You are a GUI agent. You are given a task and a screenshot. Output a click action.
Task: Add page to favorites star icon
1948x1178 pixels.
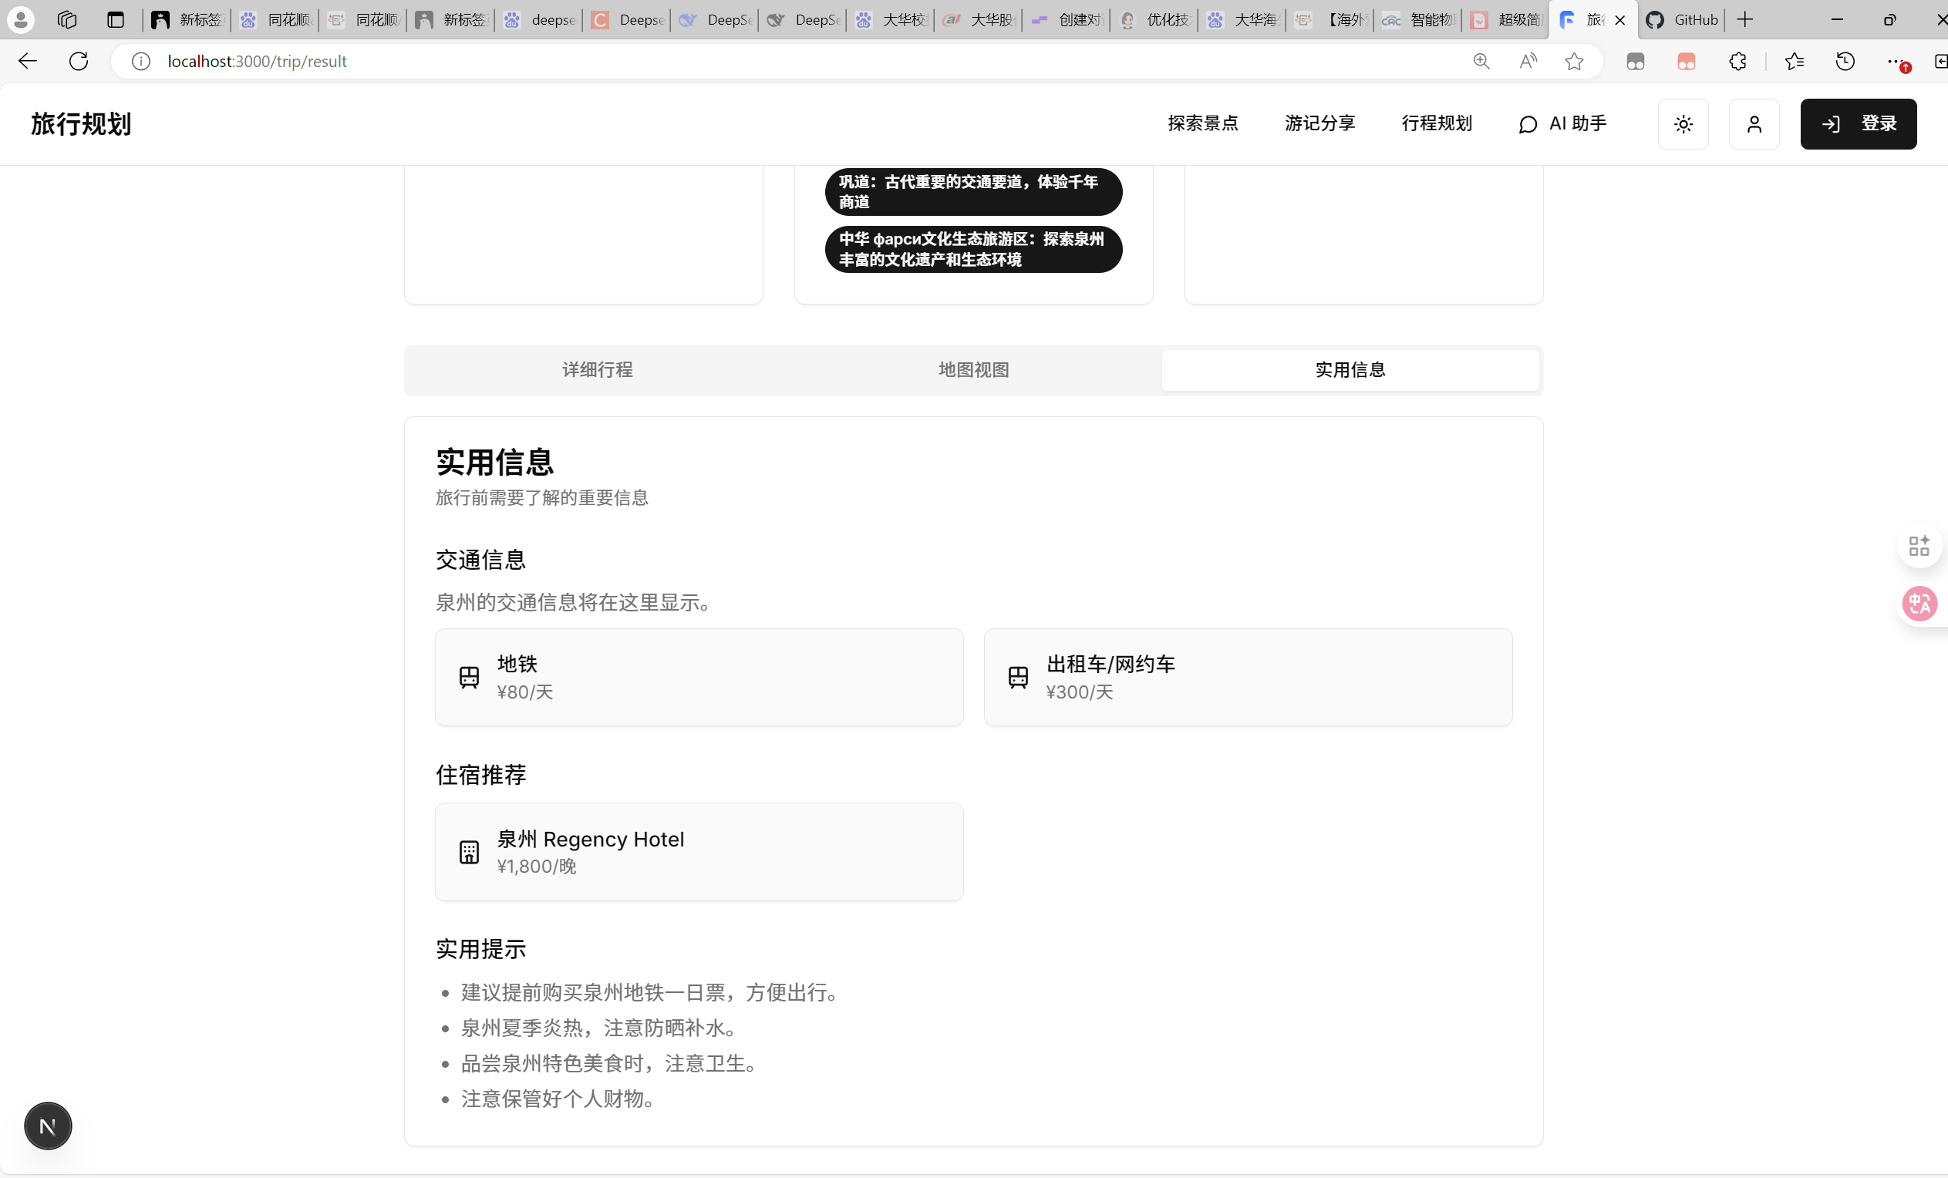(x=1574, y=61)
